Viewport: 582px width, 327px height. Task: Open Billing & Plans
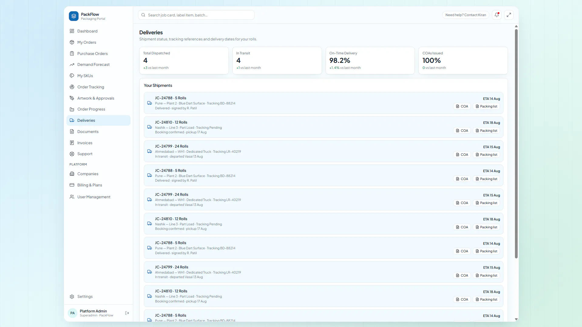click(98, 185)
